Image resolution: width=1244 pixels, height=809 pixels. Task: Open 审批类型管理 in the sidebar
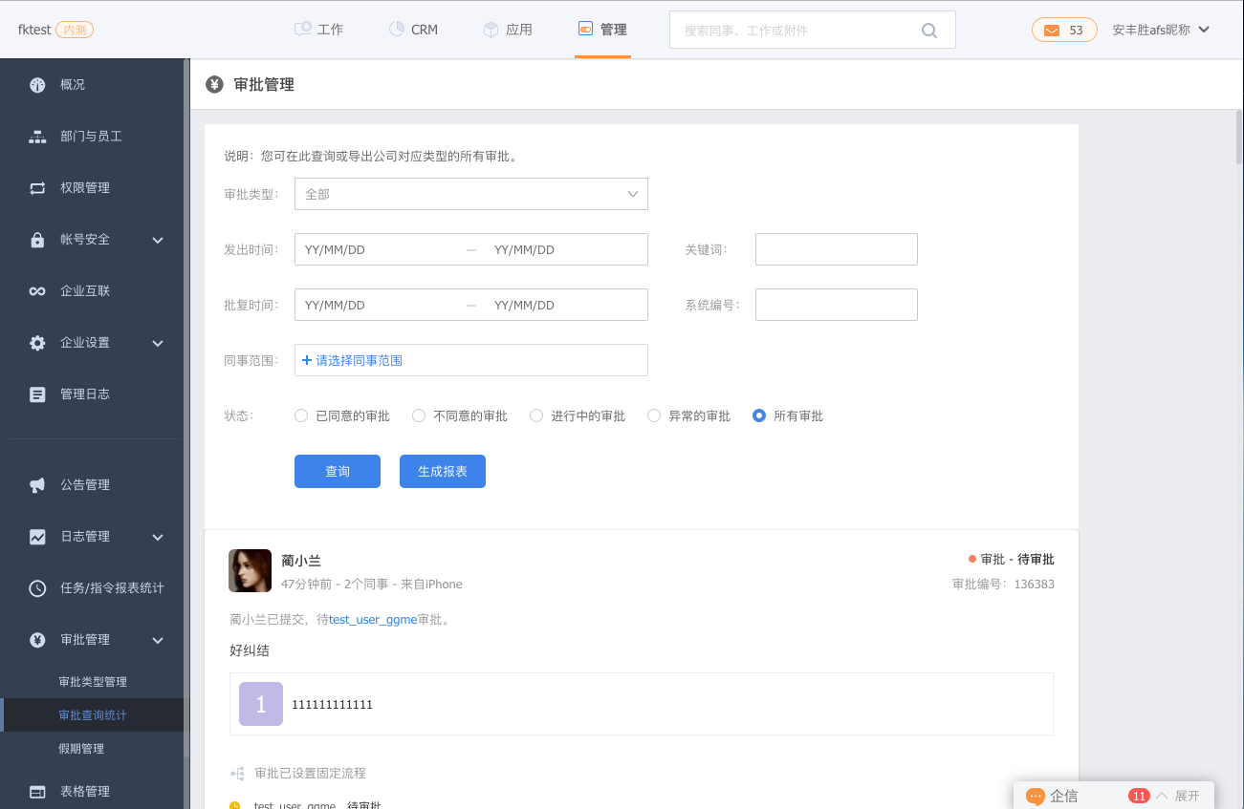click(93, 682)
